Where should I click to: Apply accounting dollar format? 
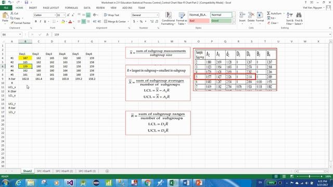coord(134,22)
